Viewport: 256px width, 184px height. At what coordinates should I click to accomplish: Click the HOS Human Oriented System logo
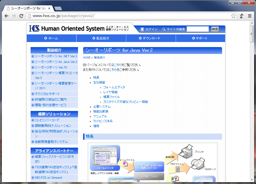pos(79,29)
